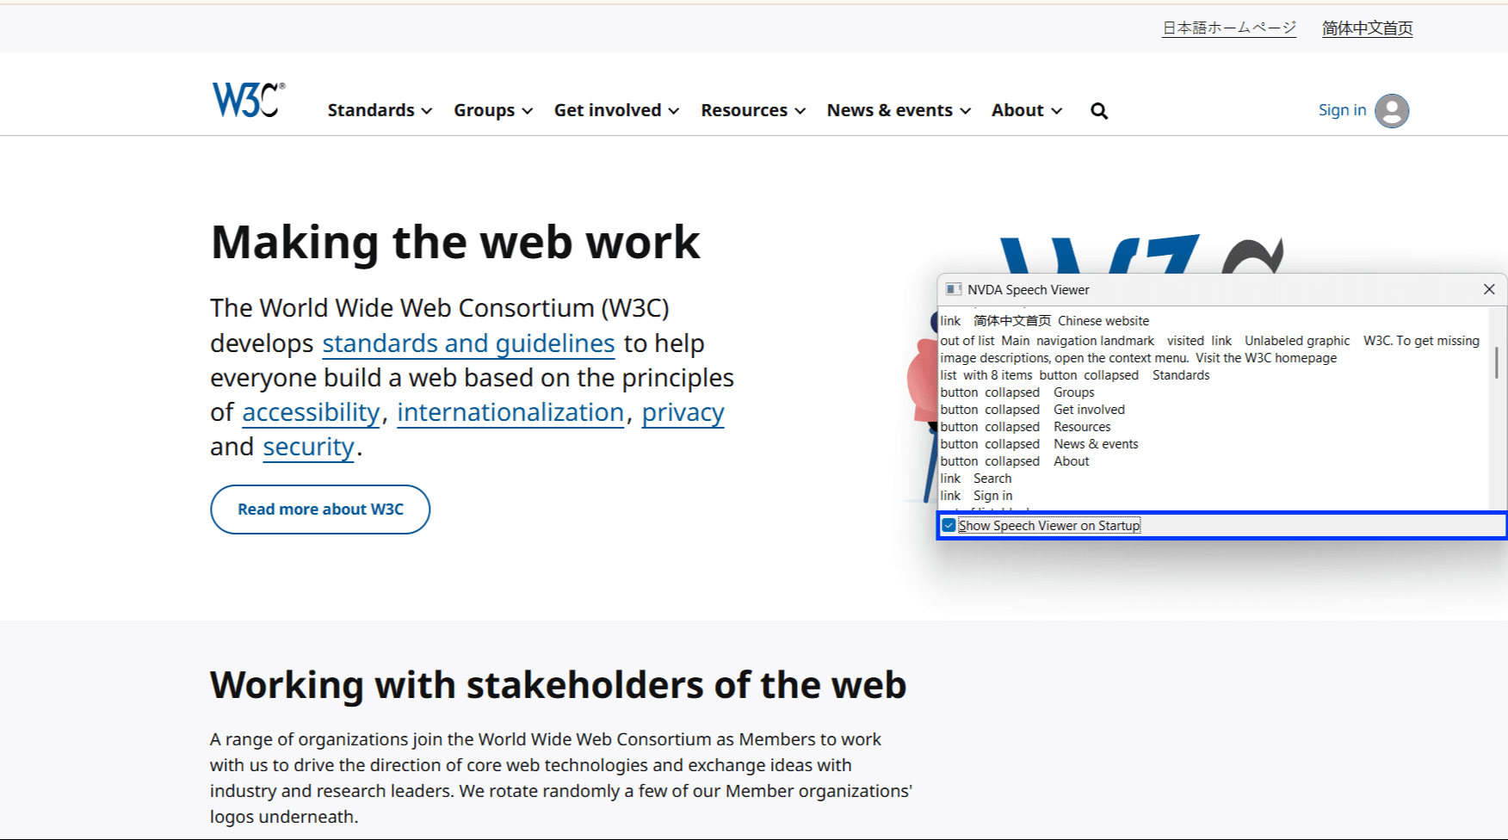Click the NVDA Speech Viewer title icon
1508x840 pixels.
pyautogui.click(x=953, y=290)
